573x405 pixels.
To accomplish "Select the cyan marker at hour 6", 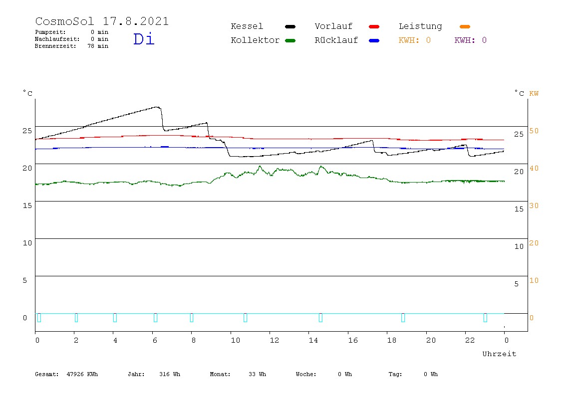I will tap(155, 318).
